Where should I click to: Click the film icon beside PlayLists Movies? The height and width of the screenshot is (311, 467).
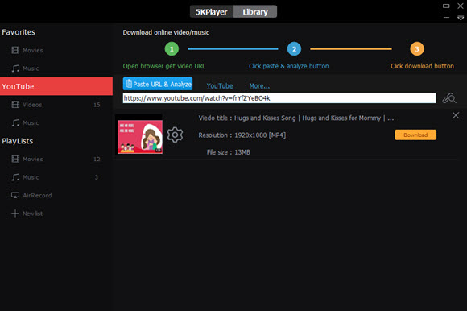15,159
